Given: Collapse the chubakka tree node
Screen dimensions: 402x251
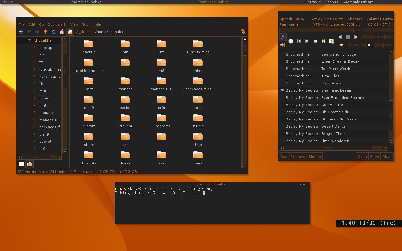Looking at the screenshot, I should [29, 40].
